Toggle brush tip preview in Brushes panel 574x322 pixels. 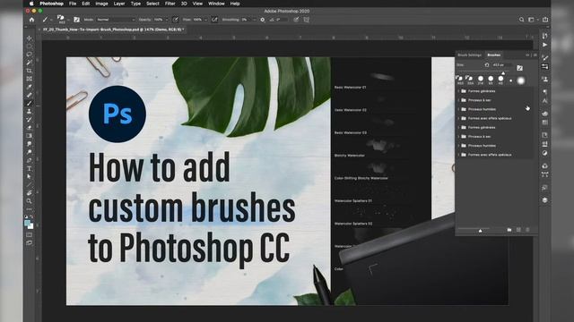coord(519,68)
